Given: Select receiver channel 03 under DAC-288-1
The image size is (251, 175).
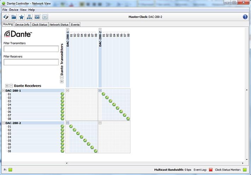Looking at the screenshot, I should tap(10, 101).
